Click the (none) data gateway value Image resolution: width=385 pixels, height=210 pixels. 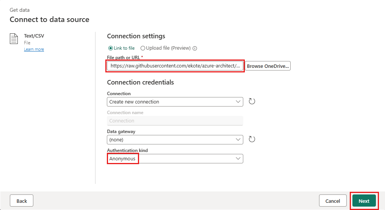pos(116,139)
